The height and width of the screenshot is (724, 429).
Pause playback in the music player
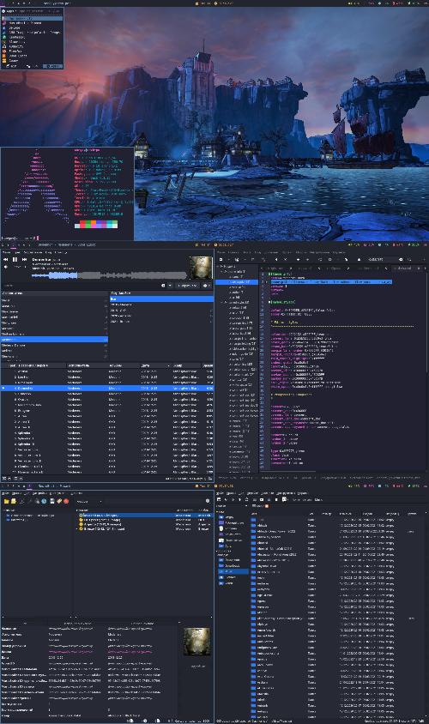pos(15,260)
